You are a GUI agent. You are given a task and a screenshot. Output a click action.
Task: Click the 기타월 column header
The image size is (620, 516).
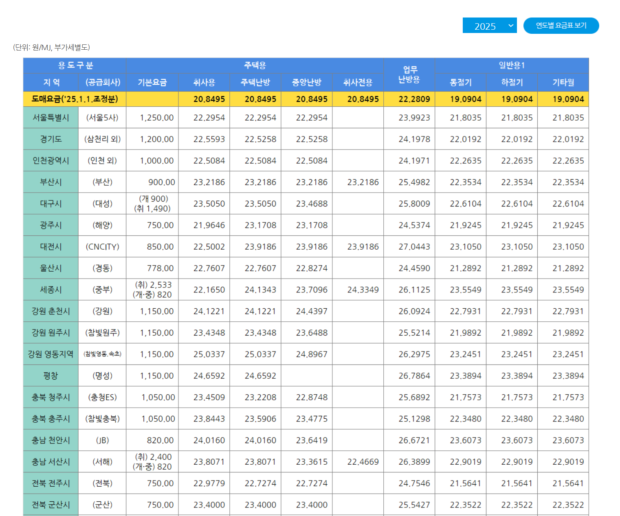tap(563, 83)
